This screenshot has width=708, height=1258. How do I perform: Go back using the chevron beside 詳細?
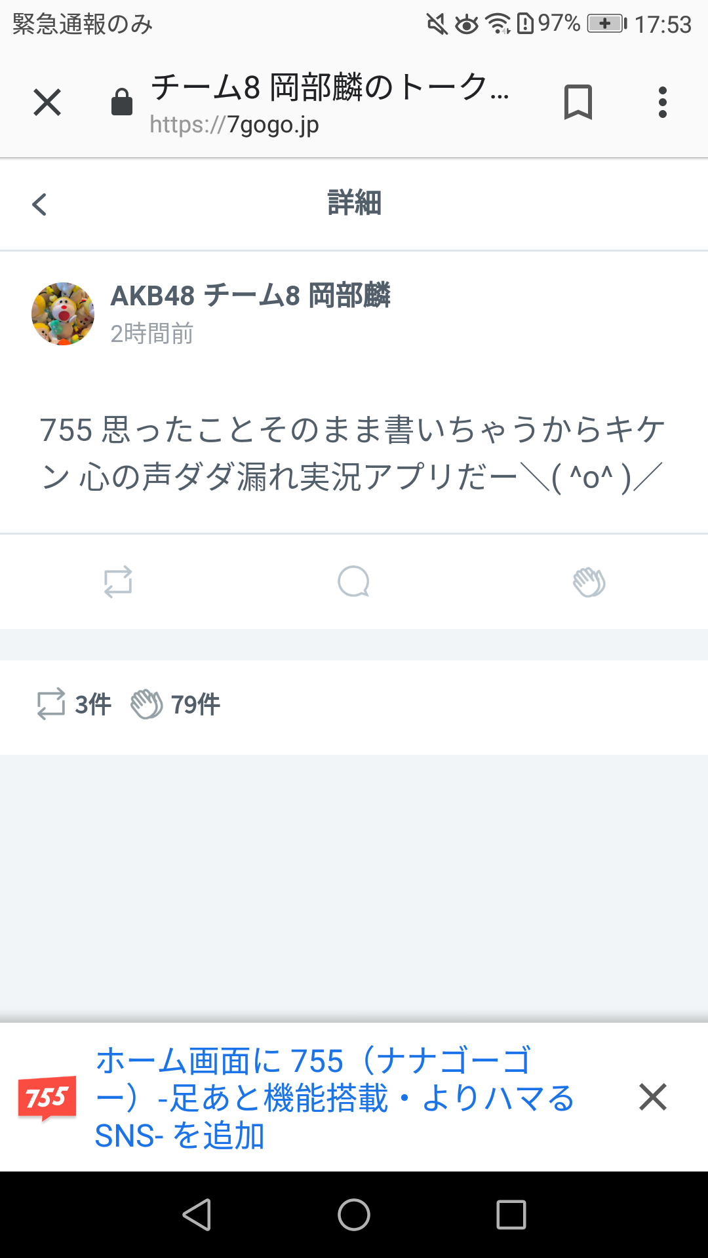39,204
